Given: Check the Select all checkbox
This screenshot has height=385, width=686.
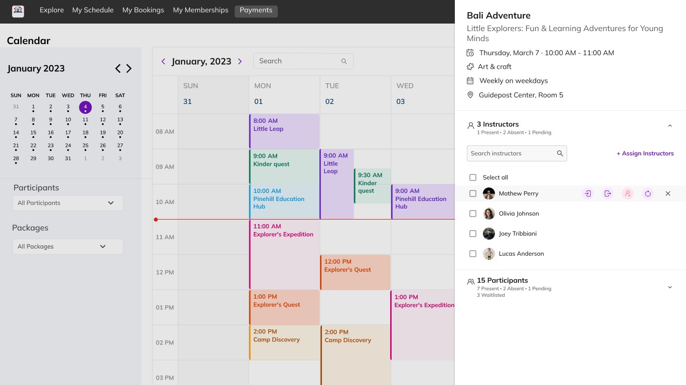Looking at the screenshot, I should [473, 177].
